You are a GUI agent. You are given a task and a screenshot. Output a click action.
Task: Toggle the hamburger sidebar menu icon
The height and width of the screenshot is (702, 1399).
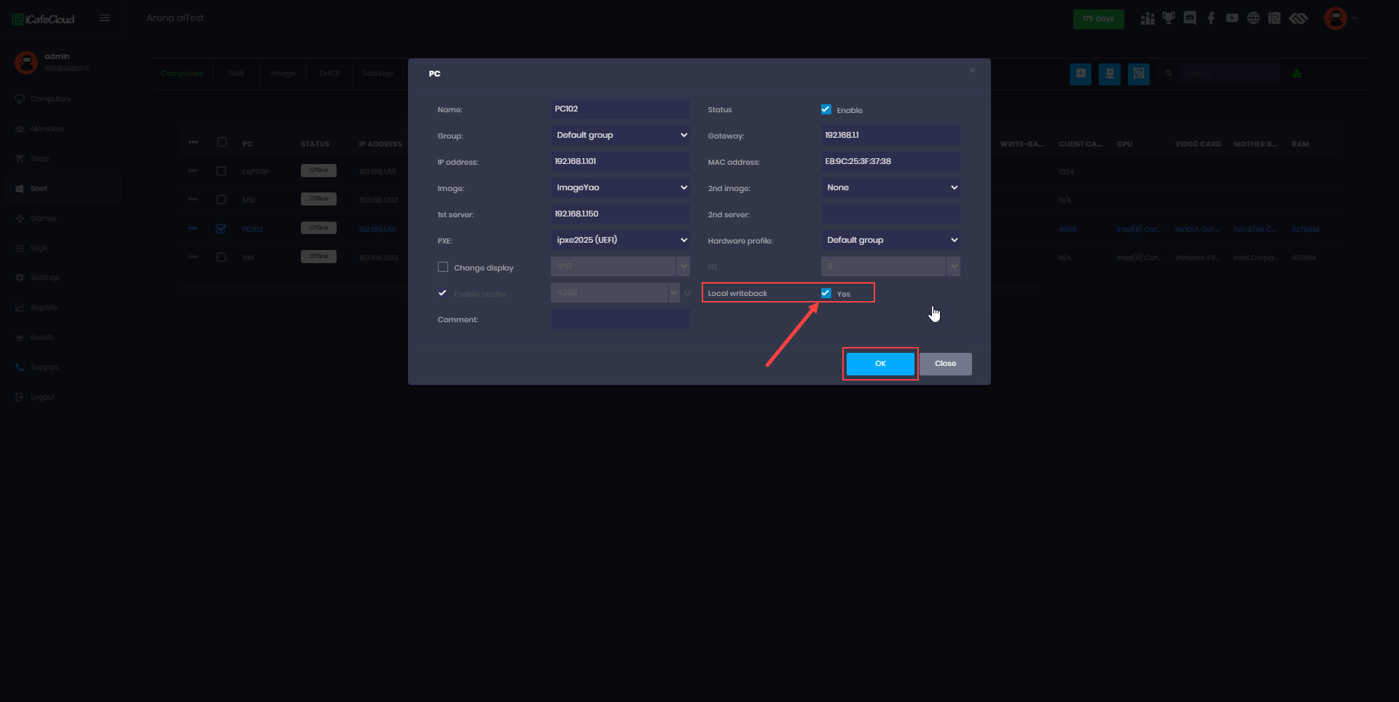tap(105, 18)
